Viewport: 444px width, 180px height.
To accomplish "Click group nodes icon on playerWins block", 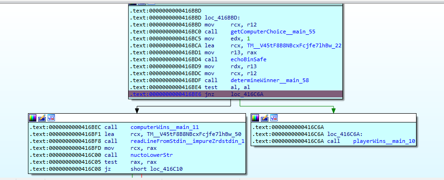I will tap(274, 118).
